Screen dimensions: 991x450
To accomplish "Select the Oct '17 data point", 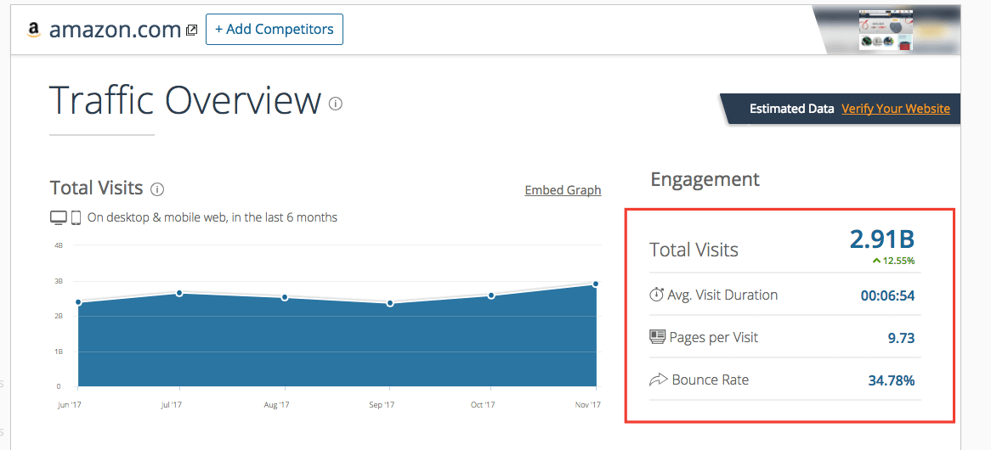I will [491, 295].
